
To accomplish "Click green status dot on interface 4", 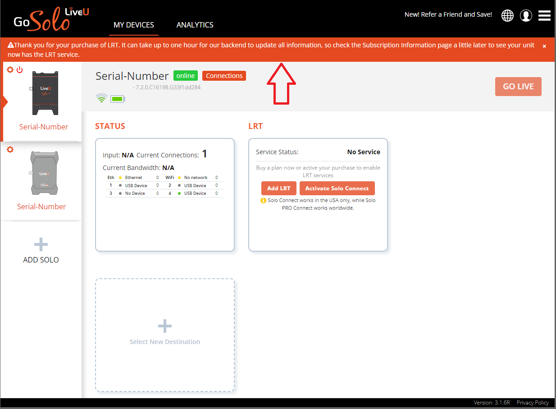I will (x=179, y=193).
